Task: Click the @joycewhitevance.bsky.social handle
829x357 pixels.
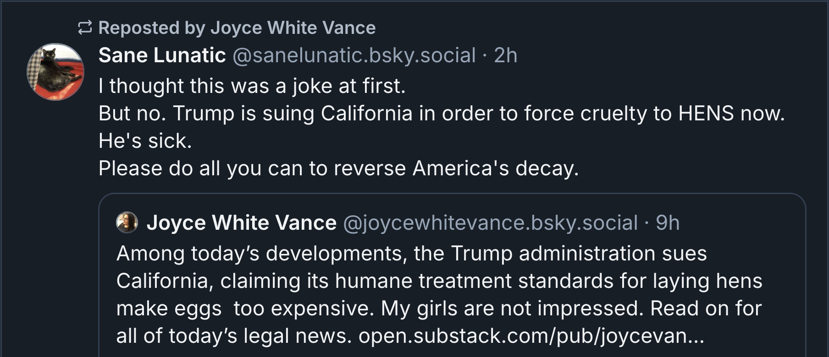Action: pos(490,223)
